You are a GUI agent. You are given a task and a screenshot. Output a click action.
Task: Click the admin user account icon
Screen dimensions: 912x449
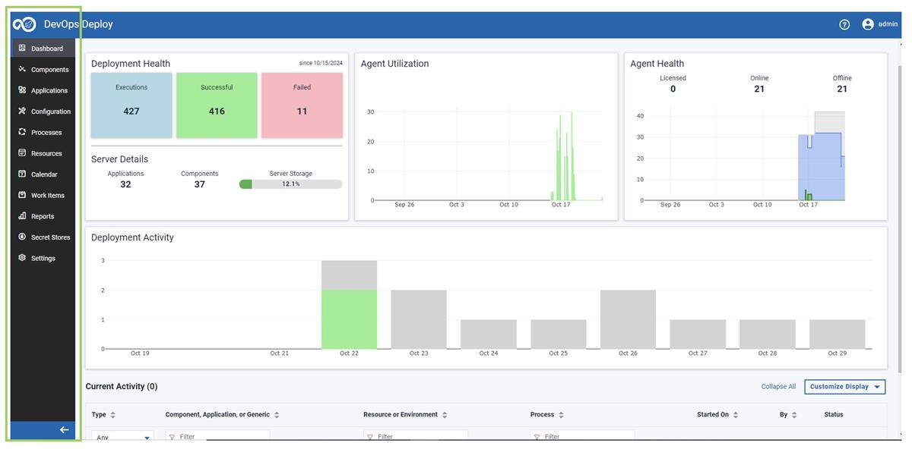pos(867,24)
